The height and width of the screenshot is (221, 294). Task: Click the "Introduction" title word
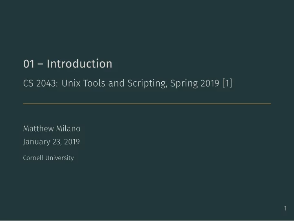click(x=80, y=64)
